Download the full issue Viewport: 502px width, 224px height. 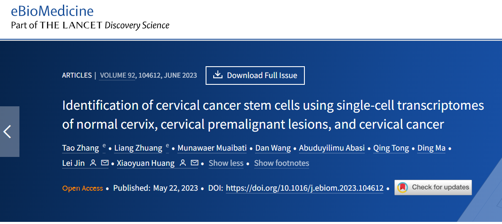[x=255, y=76]
